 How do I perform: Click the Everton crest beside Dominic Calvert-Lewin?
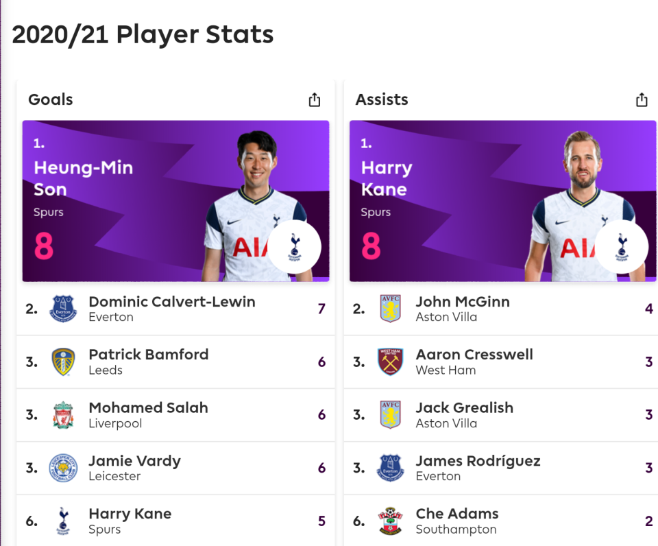(x=63, y=309)
